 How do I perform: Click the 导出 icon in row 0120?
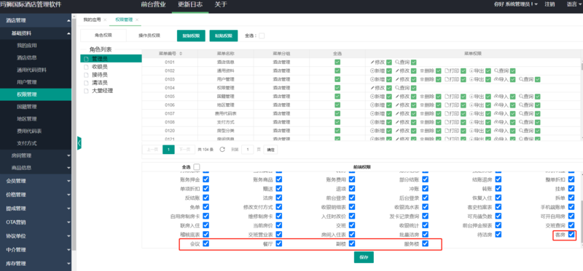tap(472, 131)
